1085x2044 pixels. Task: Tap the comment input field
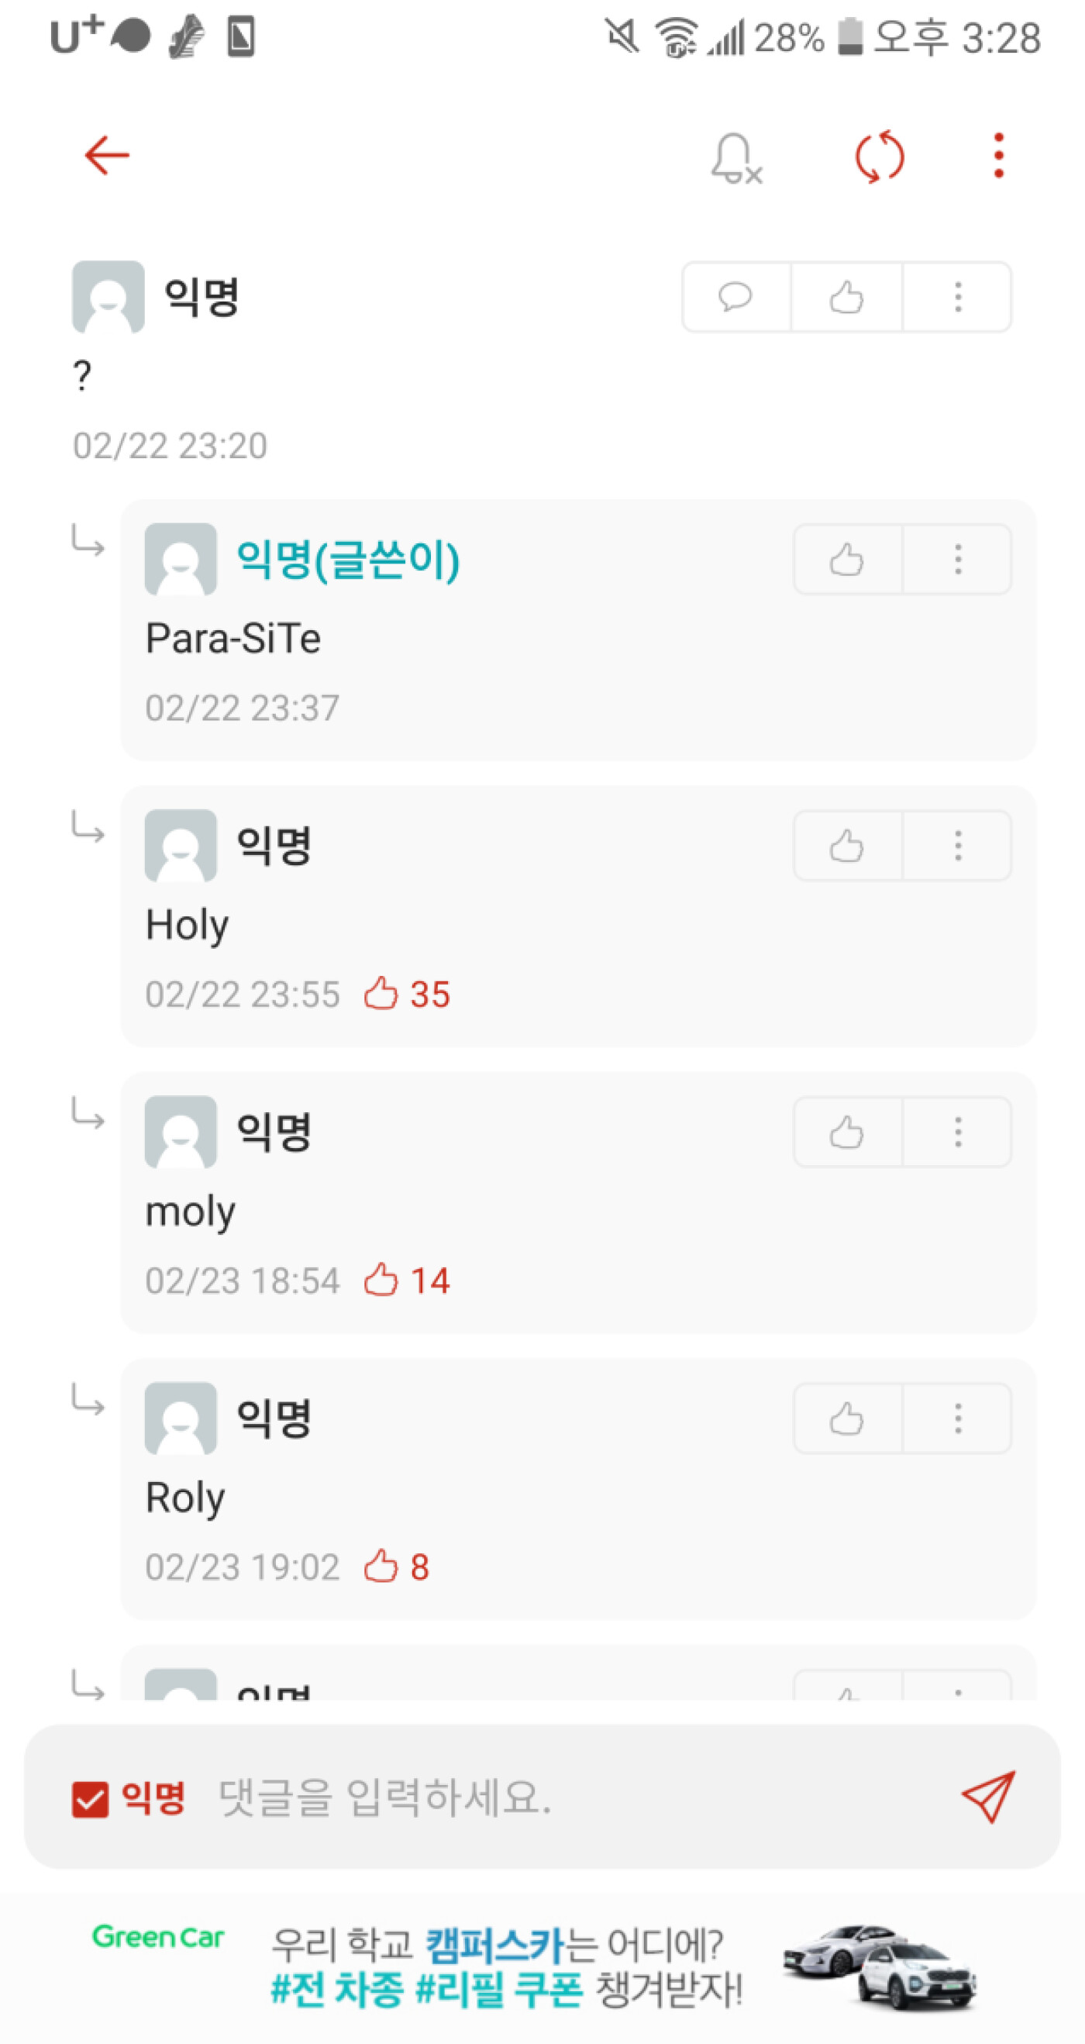tap(555, 1798)
